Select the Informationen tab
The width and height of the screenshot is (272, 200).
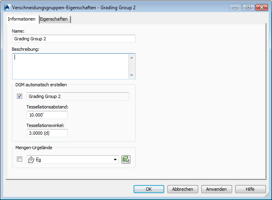coord(22,19)
